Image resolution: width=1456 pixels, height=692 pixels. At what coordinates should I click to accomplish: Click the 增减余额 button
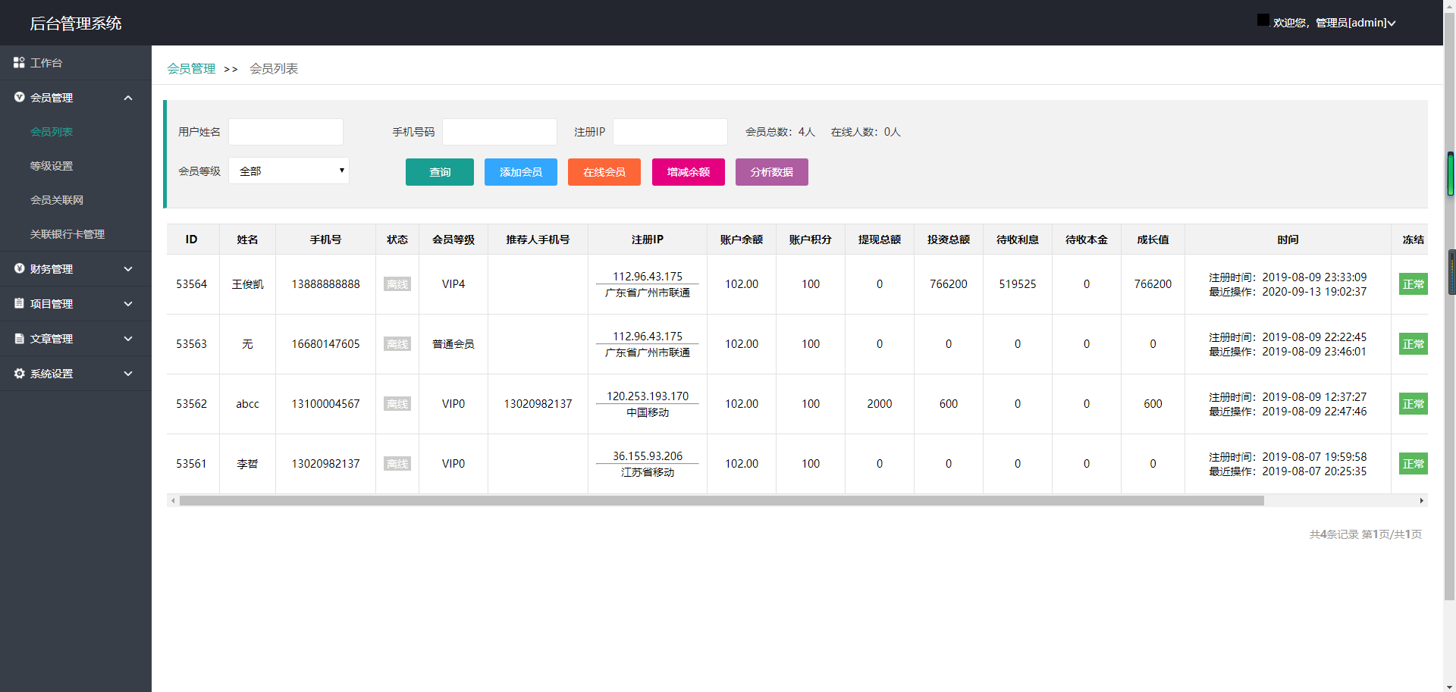pos(689,172)
